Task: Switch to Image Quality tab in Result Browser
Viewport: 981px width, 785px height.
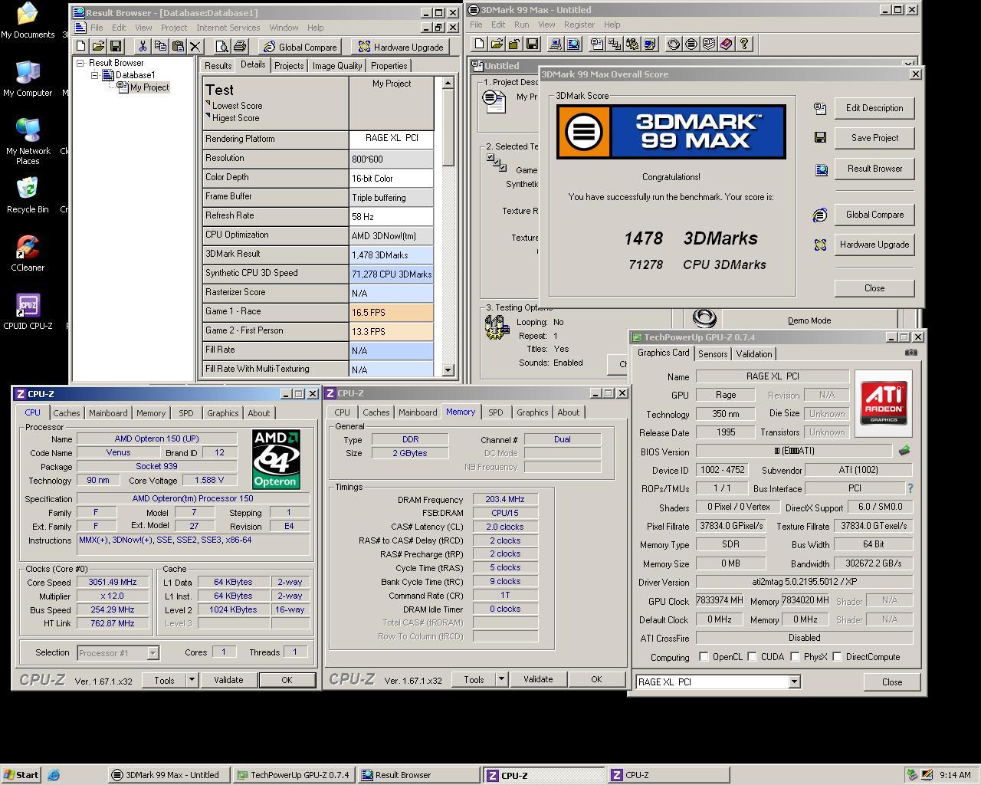Action: pos(337,66)
